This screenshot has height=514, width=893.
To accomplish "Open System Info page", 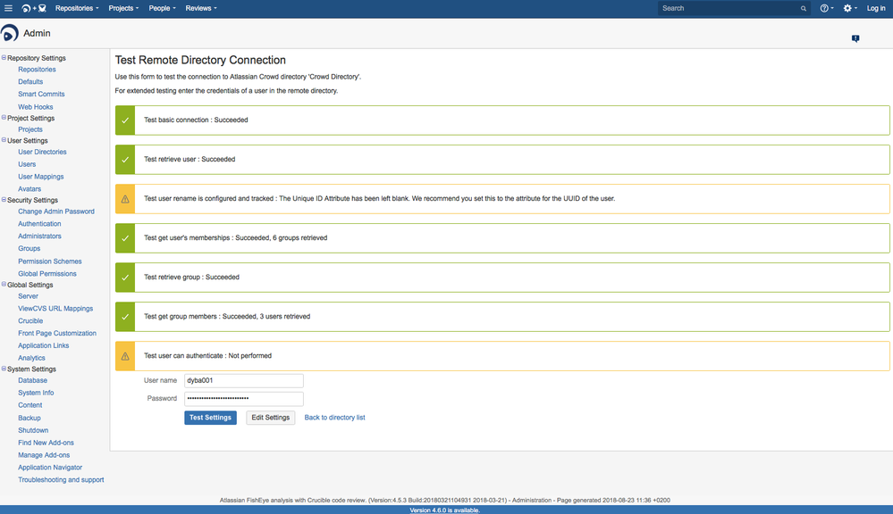I will coord(36,393).
